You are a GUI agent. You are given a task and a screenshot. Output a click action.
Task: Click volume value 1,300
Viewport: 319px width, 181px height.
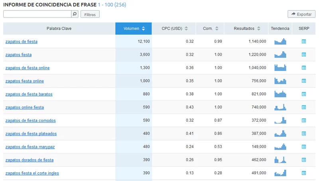(145, 68)
